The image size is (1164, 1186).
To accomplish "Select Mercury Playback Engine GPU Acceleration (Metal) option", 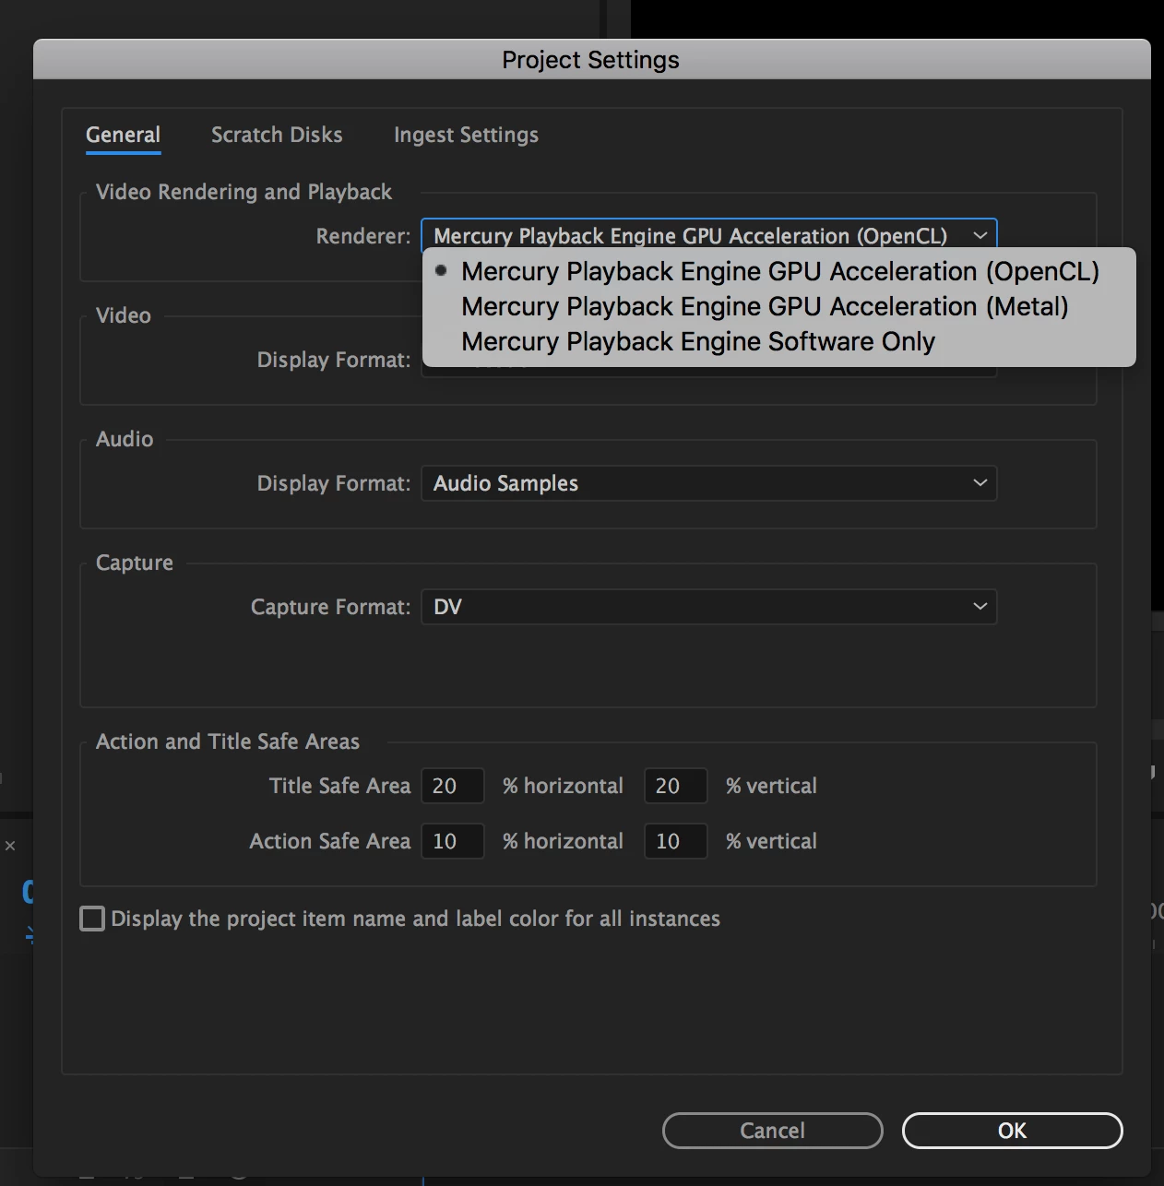I will coord(779,306).
